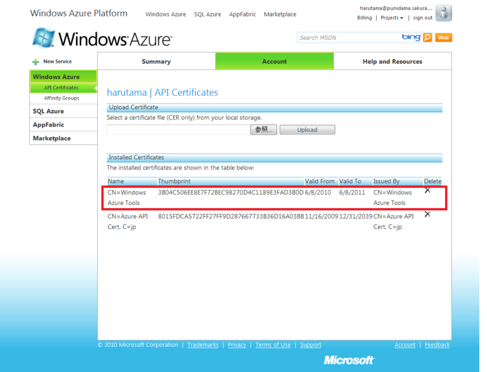The height and width of the screenshot is (372, 487).
Task: Select Windows Azure in the sidebar
Action: click(63, 76)
